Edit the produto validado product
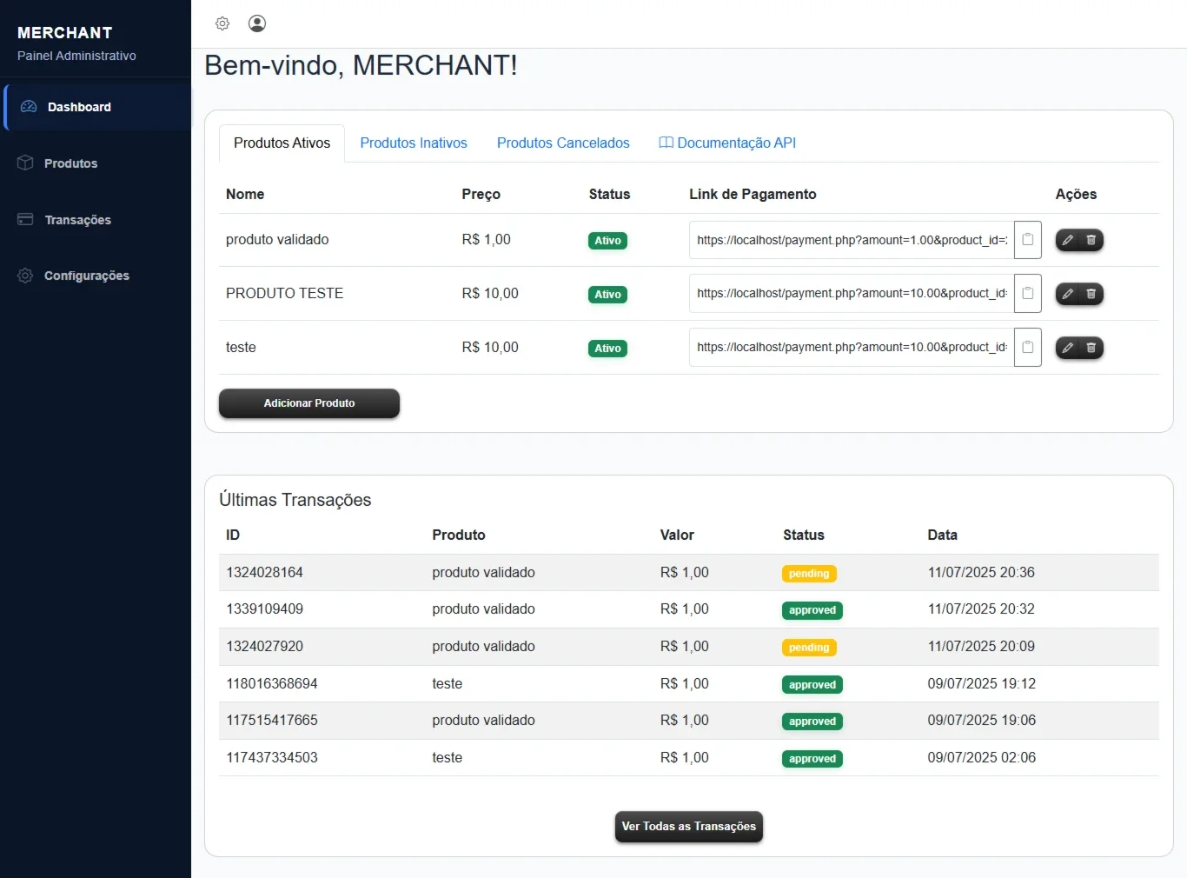Viewport: 1187px width, 878px height. pyautogui.click(x=1068, y=240)
